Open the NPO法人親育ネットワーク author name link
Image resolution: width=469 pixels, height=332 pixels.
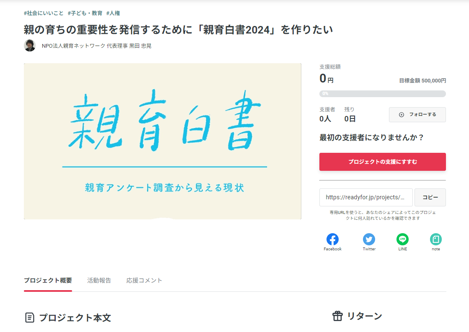pos(96,46)
